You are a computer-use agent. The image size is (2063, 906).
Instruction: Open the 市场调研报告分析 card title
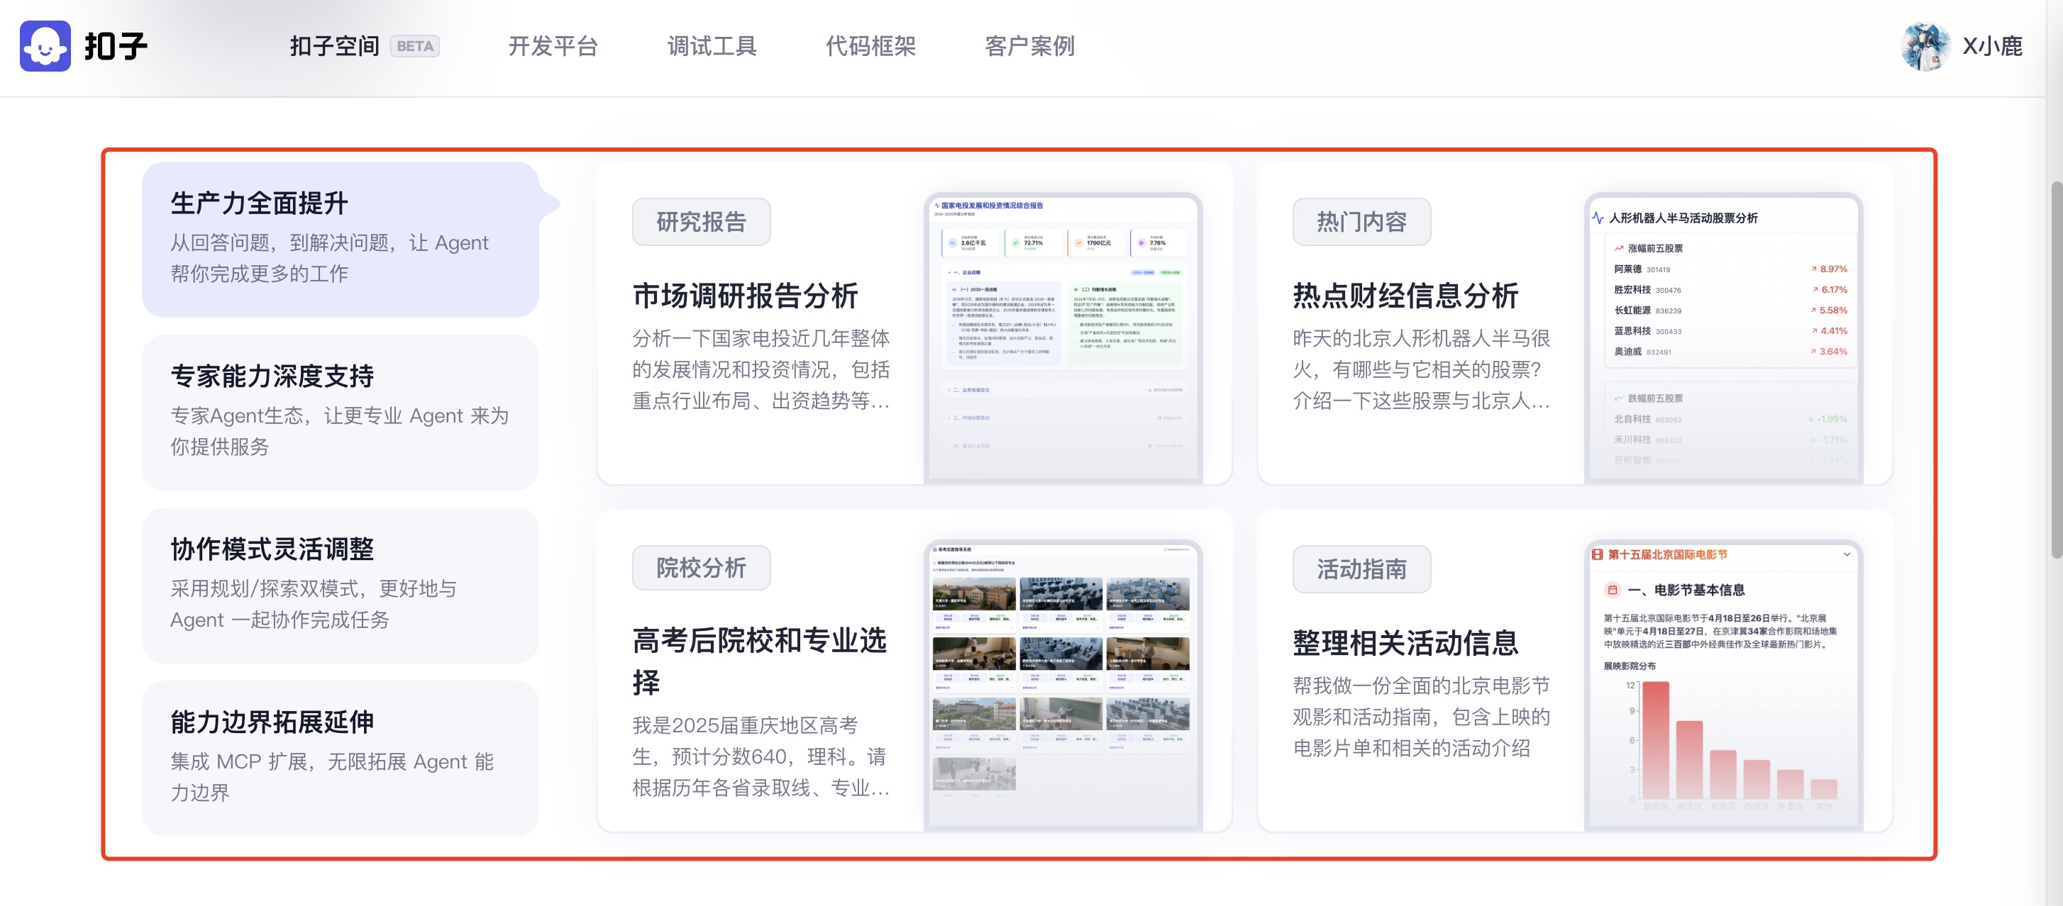point(745,296)
